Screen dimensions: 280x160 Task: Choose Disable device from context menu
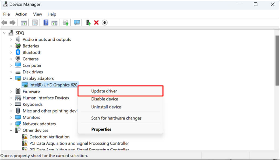coord(121,99)
